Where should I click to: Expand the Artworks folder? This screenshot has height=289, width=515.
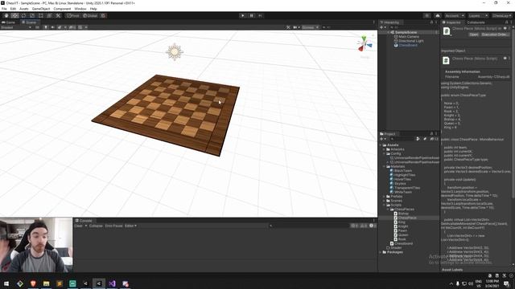pyautogui.click(x=385, y=149)
